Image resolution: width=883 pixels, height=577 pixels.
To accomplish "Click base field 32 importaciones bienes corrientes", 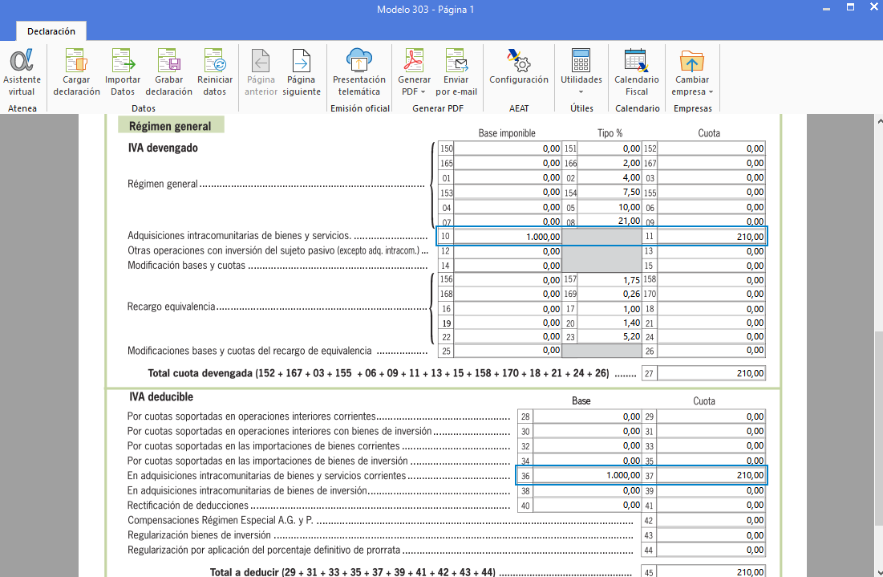I will (x=587, y=446).
